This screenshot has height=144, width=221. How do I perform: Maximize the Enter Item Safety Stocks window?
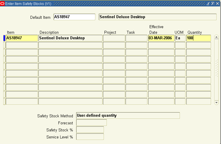pyautogui.click(x=213, y=4)
